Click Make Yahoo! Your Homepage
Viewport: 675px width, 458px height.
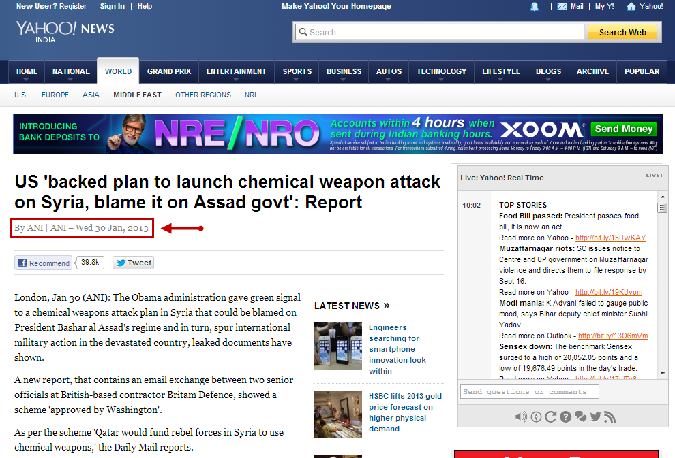337,6
